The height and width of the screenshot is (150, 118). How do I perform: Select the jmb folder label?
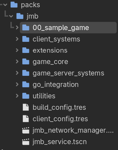point(33,16)
